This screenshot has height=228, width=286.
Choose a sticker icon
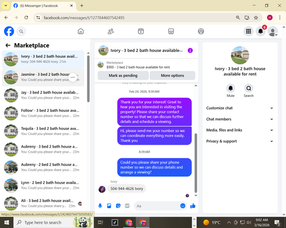tap(118, 206)
